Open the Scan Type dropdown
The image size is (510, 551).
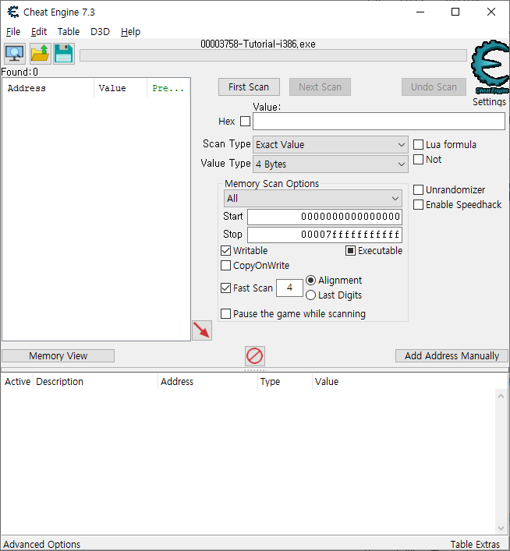click(x=331, y=144)
